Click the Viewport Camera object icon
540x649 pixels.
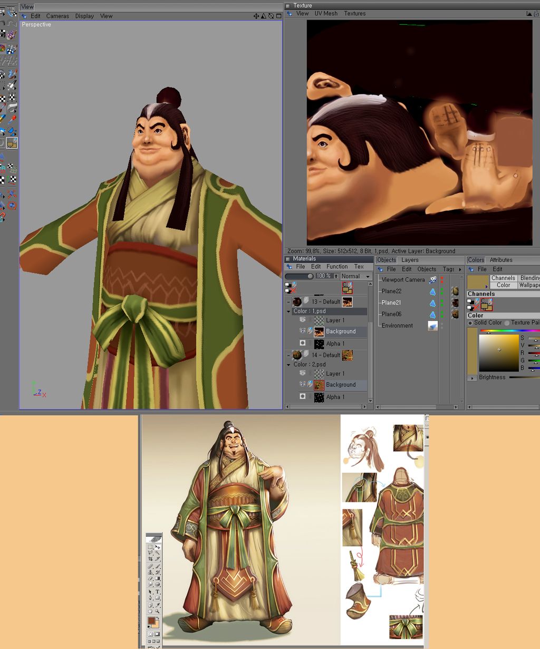click(433, 280)
